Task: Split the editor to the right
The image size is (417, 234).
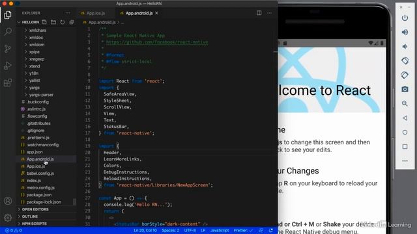Action: click(x=259, y=13)
